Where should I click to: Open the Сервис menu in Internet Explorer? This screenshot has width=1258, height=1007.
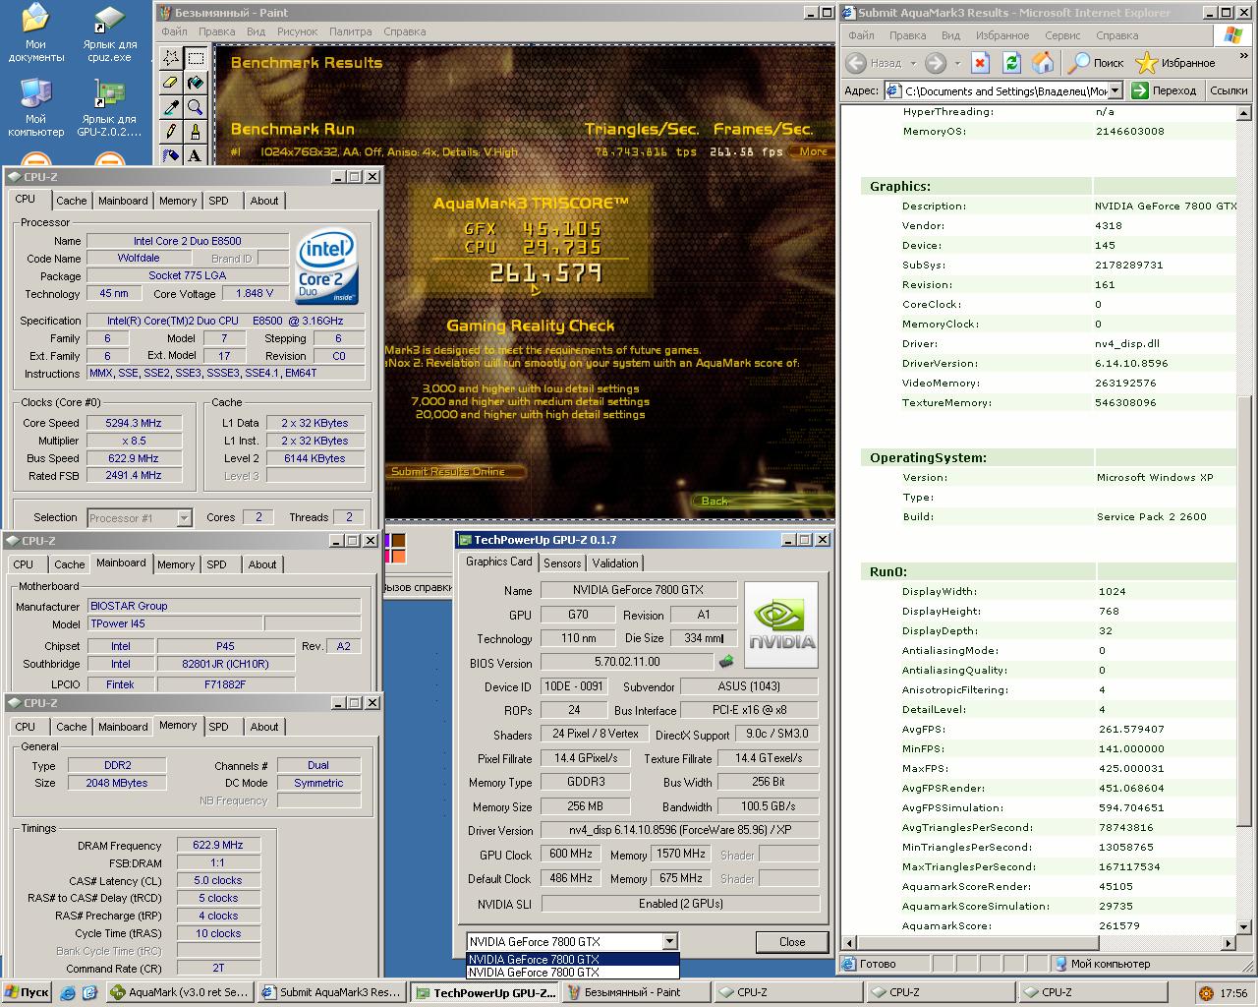(x=1062, y=35)
